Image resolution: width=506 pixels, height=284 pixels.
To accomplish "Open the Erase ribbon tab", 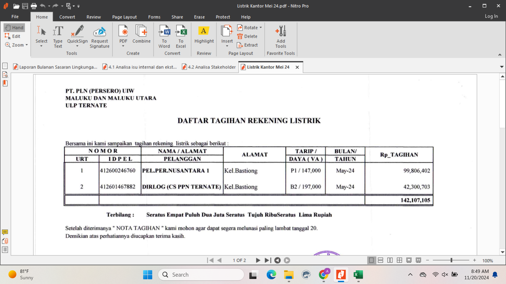I will click(x=199, y=17).
